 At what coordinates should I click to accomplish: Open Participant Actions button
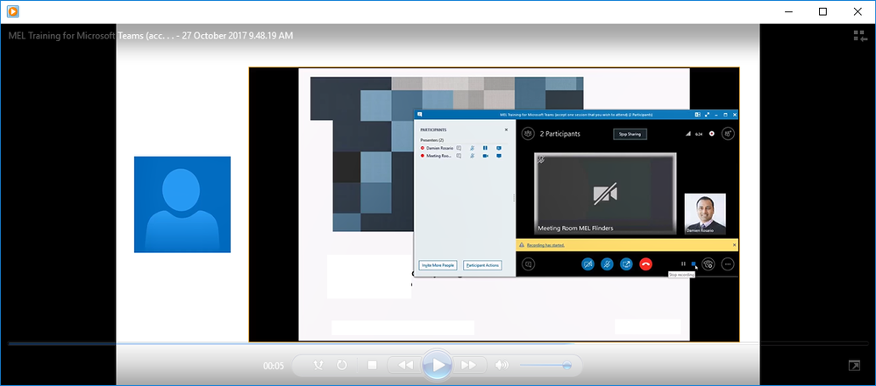pyautogui.click(x=482, y=265)
